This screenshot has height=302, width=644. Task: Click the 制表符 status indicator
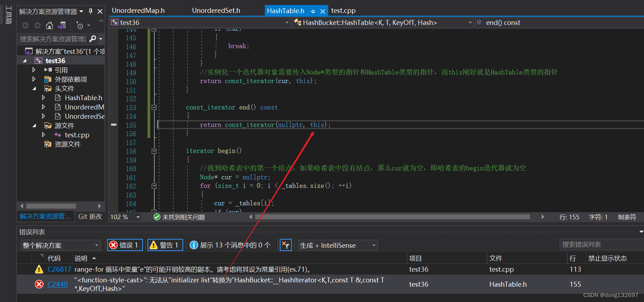(627, 217)
